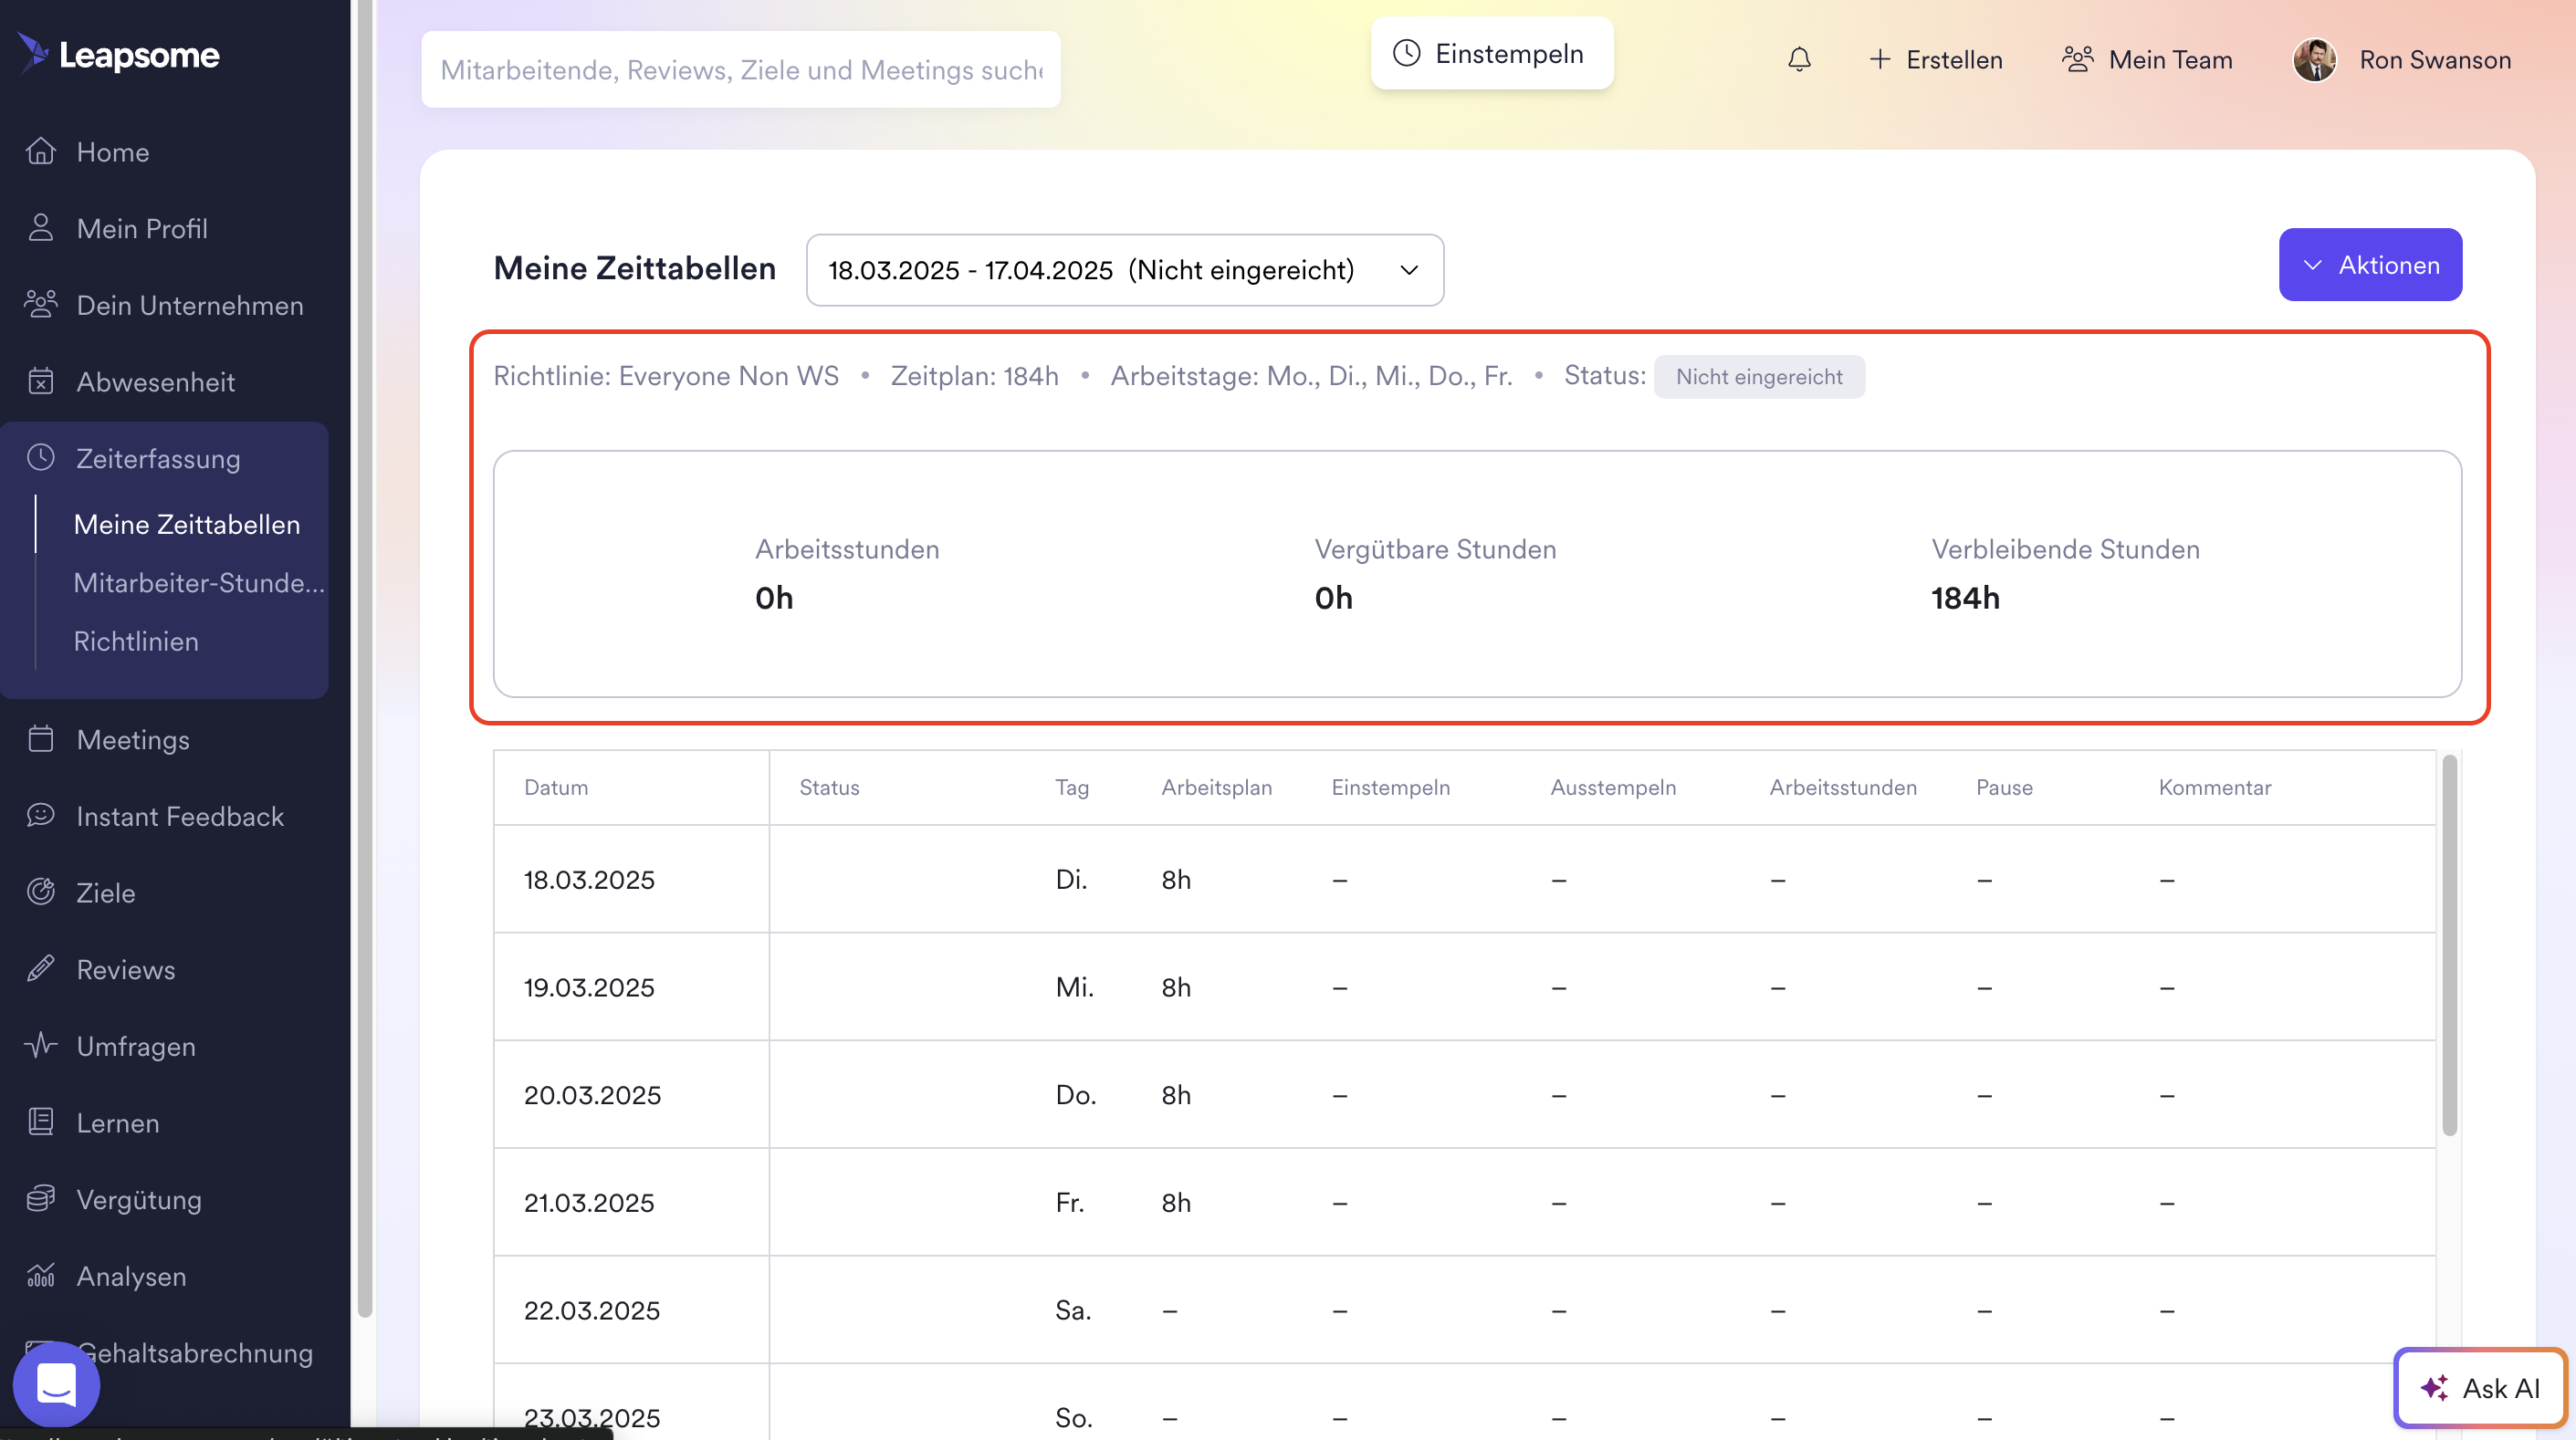Open the timesheet period dropdown
Screen dimensions: 2576x1440
coord(1125,270)
